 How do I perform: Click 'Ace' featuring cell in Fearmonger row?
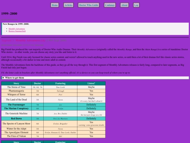pos(61,105)
